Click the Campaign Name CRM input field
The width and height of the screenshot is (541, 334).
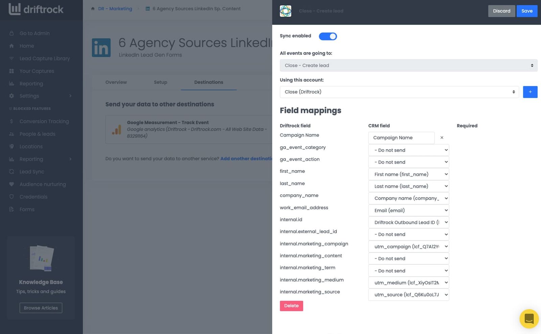(x=401, y=138)
